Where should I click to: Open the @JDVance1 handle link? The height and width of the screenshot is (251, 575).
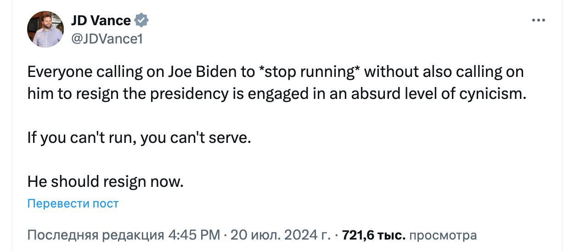[x=107, y=39]
